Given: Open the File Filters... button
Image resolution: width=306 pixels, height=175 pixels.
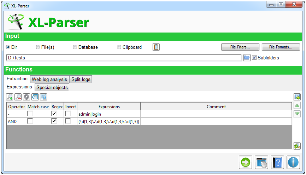Looking at the screenshot, I should [x=240, y=47].
